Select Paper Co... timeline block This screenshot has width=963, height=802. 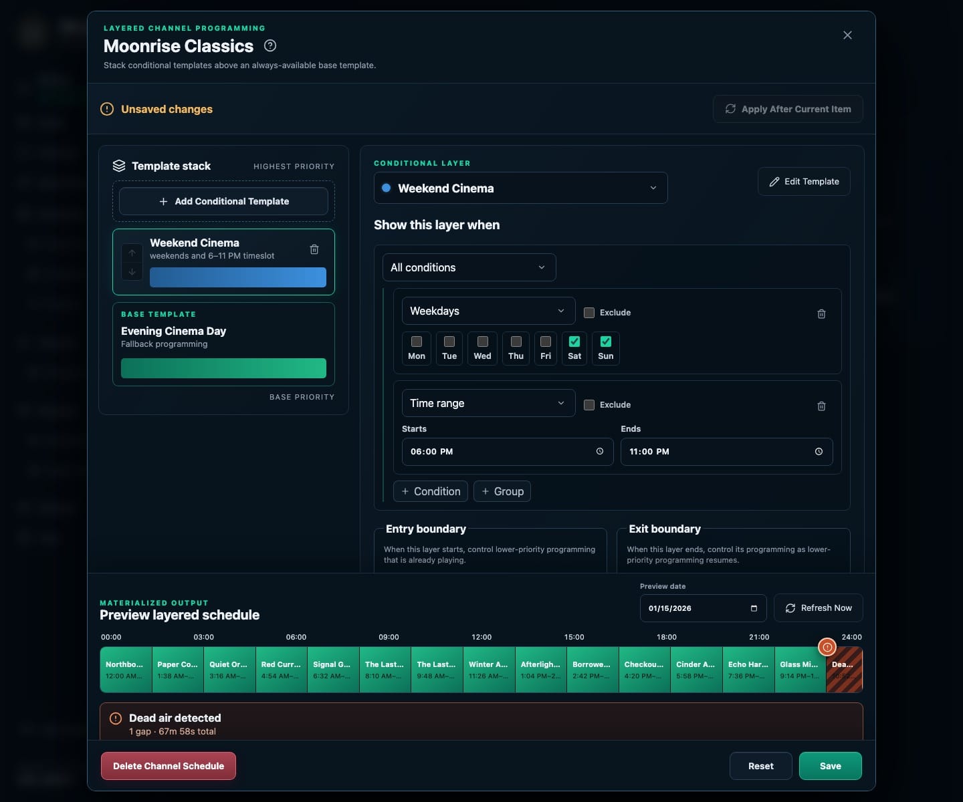point(178,670)
